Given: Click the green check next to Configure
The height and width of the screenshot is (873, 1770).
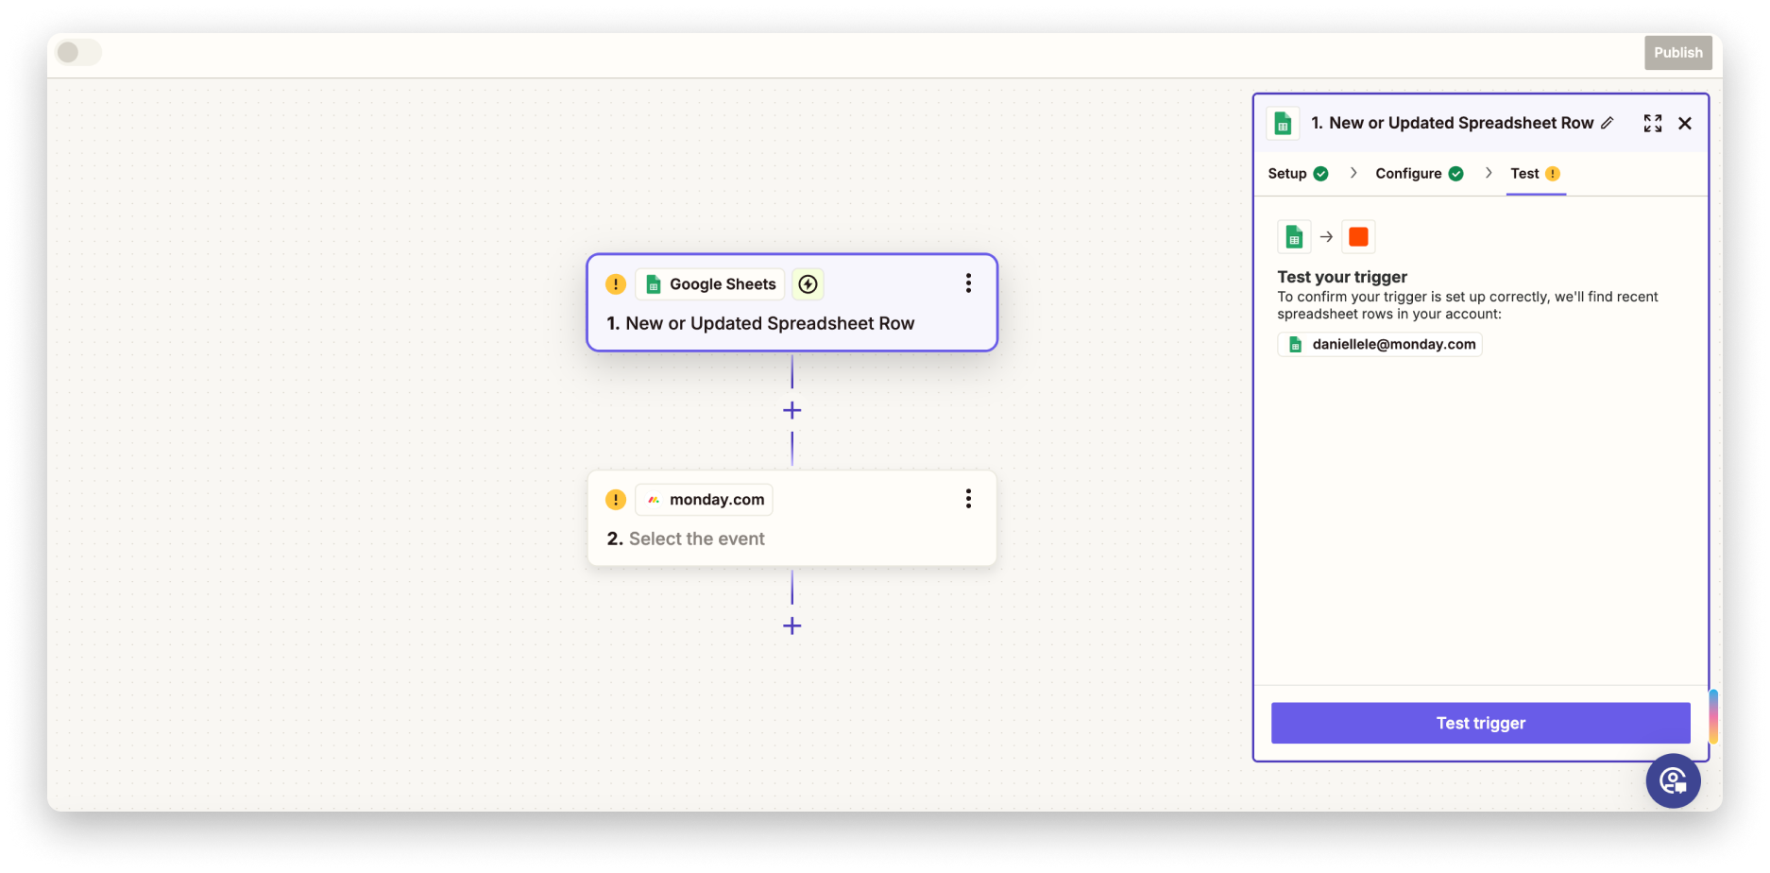Looking at the screenshot, I should [x=1456, y=174].
